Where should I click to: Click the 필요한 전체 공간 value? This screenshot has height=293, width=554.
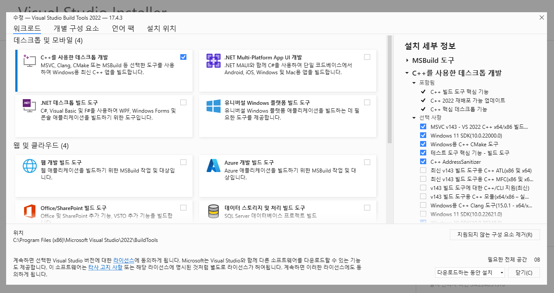pos(537,259)
